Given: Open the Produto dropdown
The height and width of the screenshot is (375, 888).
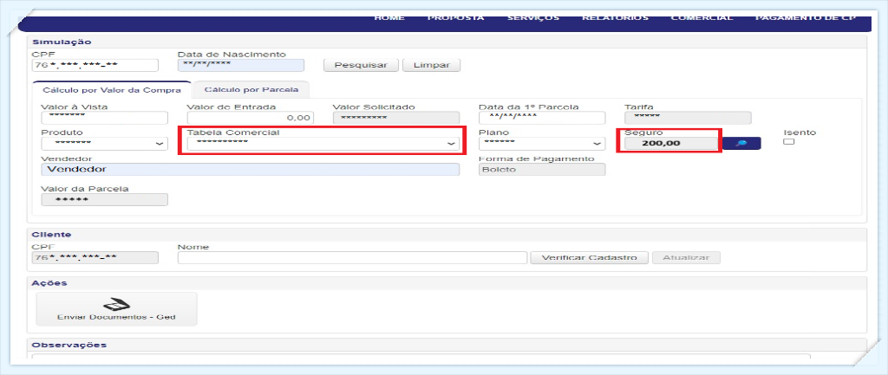Looking at the screenshot, I should point(104,143).
